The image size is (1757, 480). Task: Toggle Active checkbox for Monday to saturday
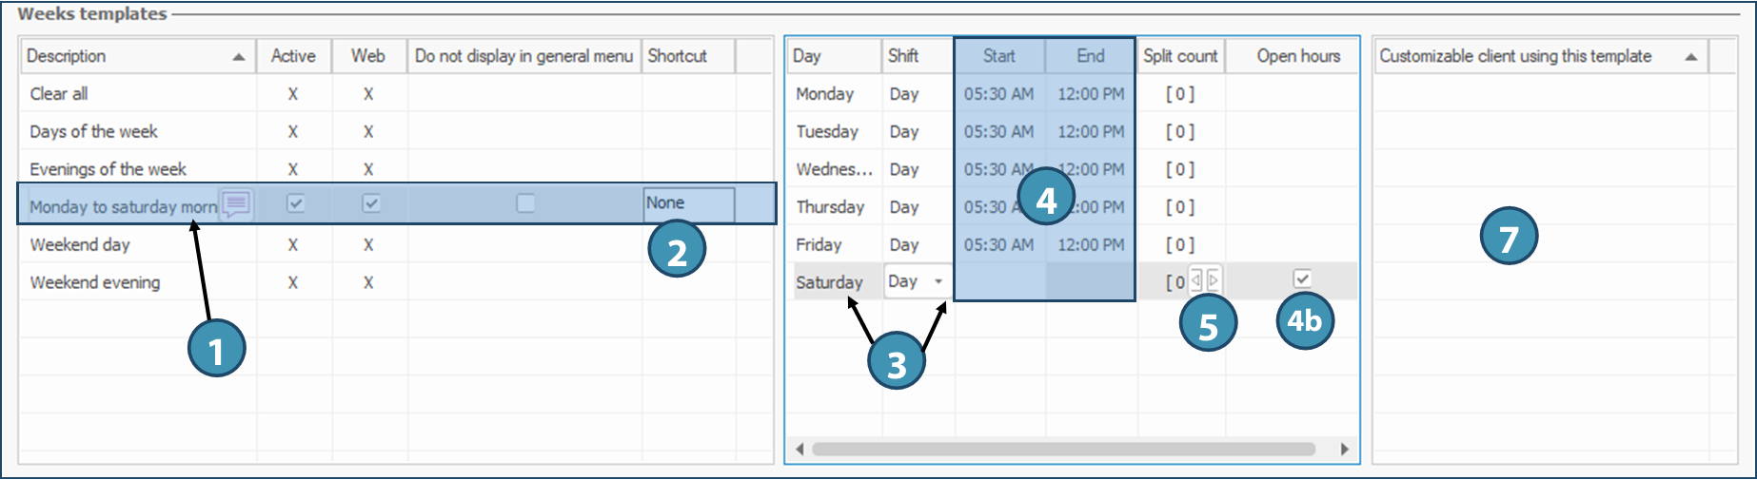pyautogui.click(x=295, y=203)
